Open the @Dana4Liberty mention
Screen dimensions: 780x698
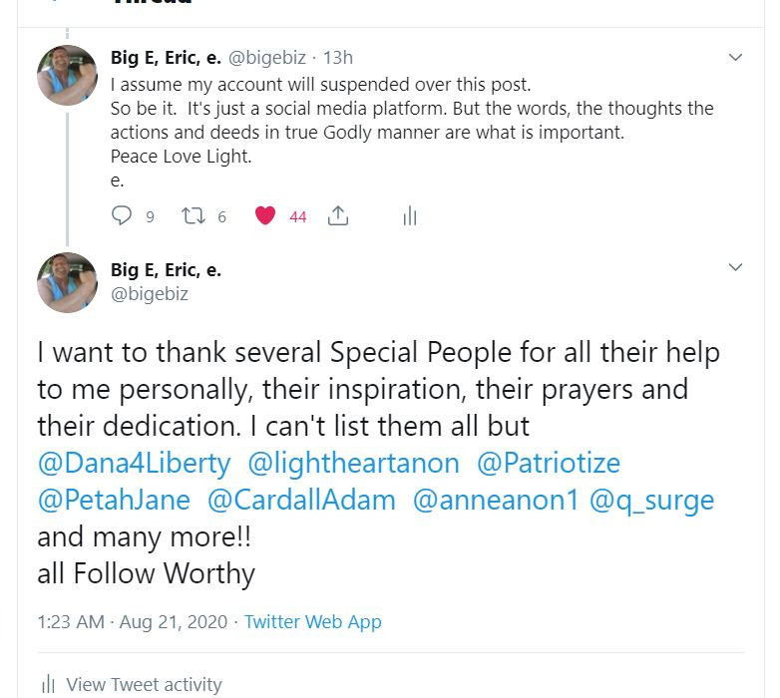coord(134,464)
